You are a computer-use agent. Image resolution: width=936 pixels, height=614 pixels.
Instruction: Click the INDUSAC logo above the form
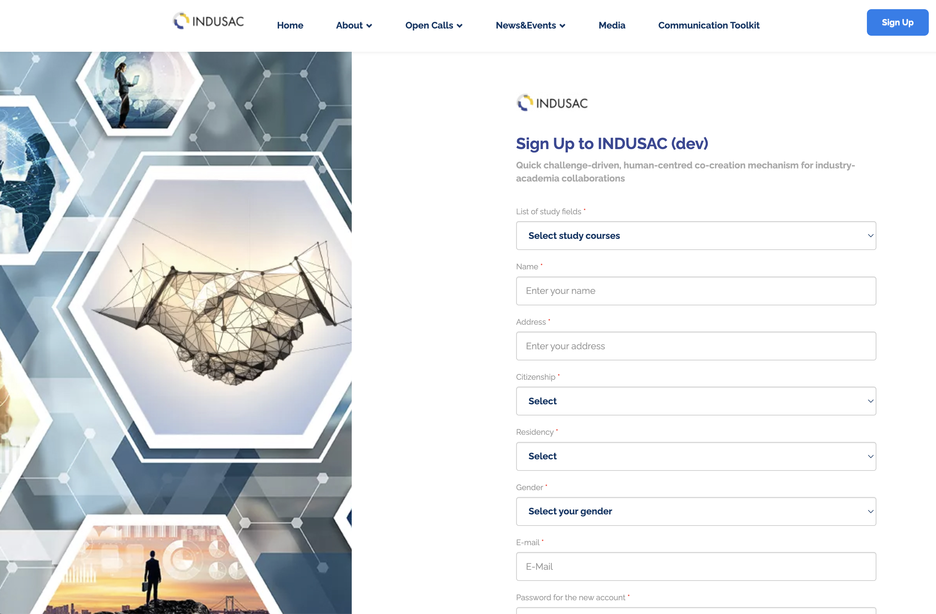pos(552,103)
